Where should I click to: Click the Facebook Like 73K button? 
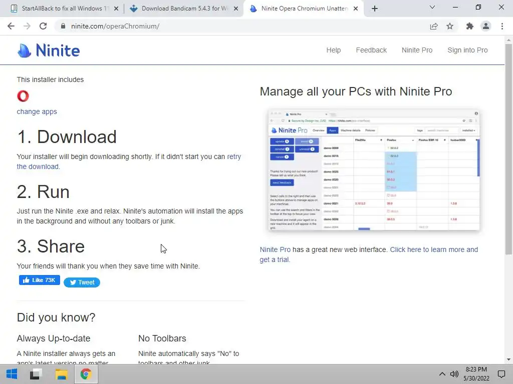pos(39,280)
